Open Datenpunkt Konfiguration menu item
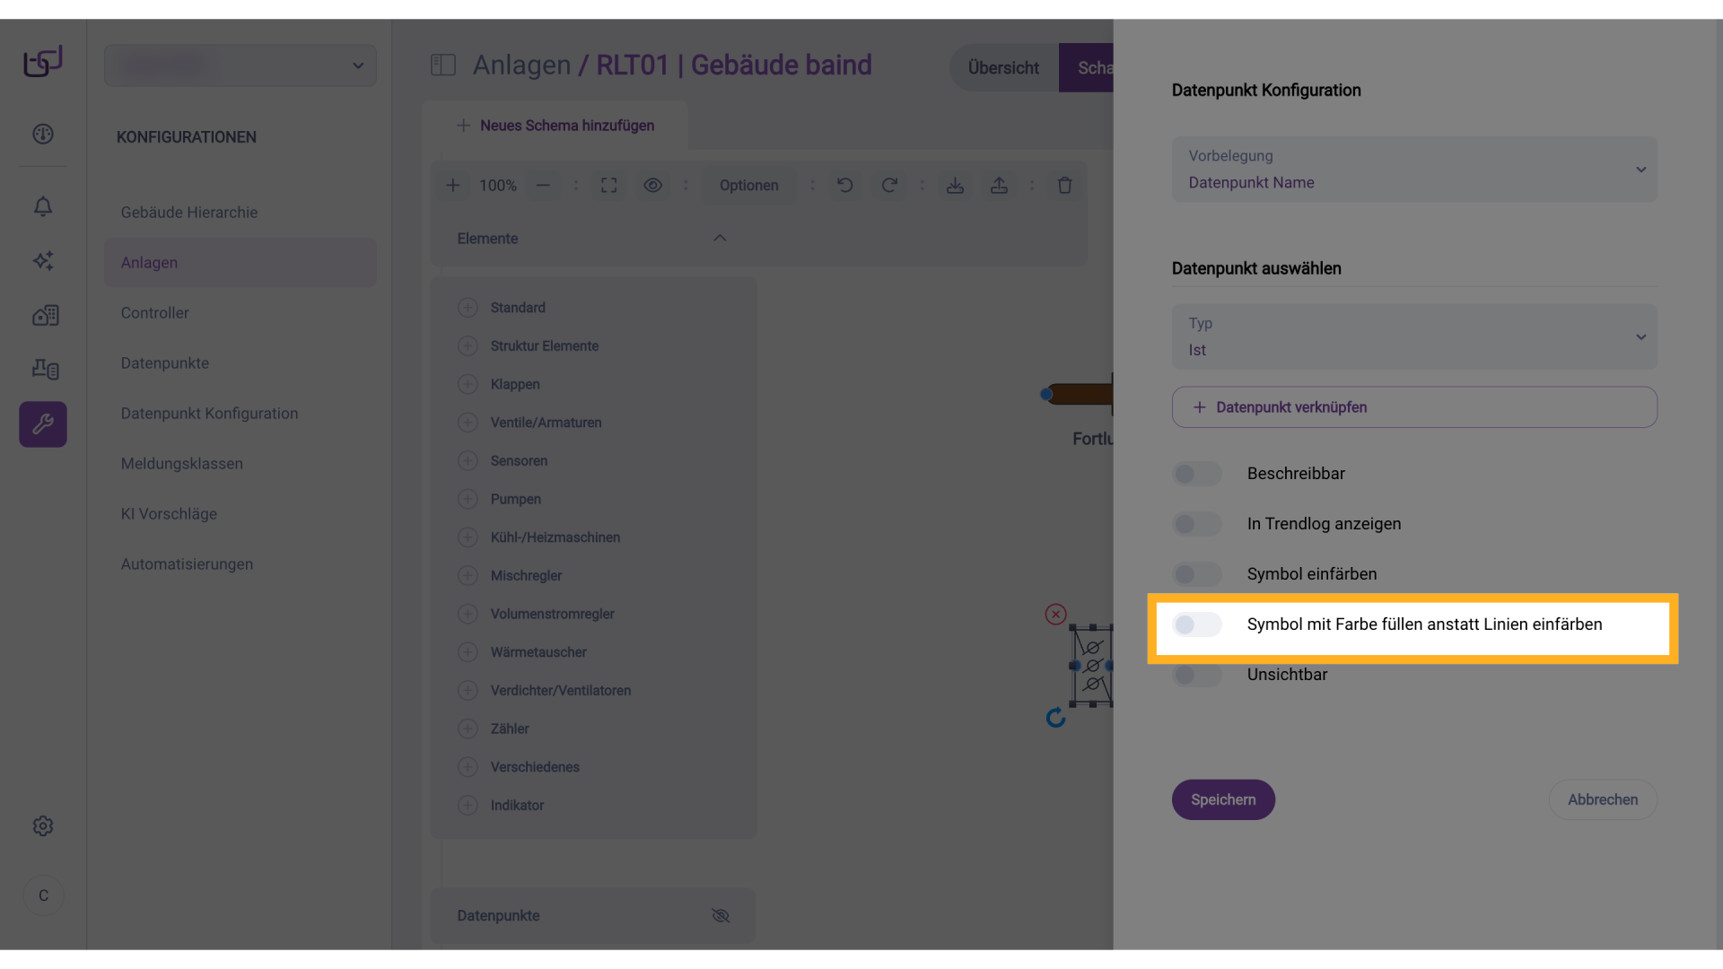 click(x=209, y=414)
